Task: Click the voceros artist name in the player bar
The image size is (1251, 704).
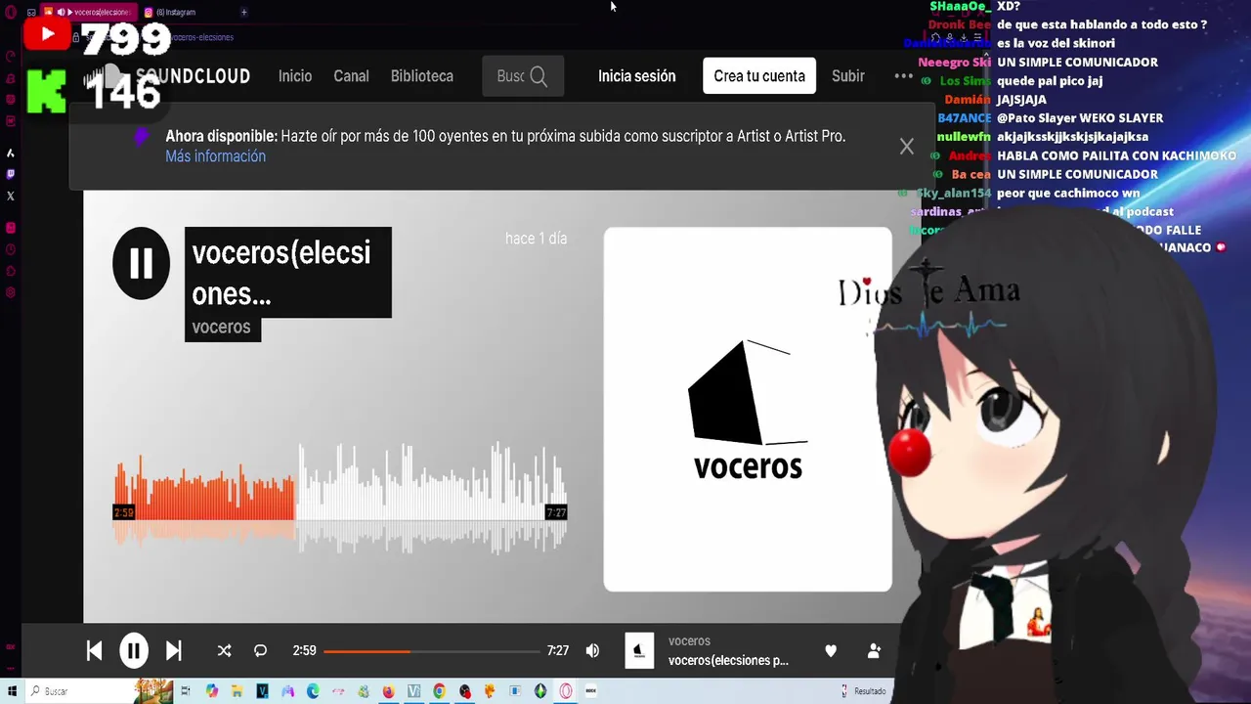Action: tap(689, 641)
